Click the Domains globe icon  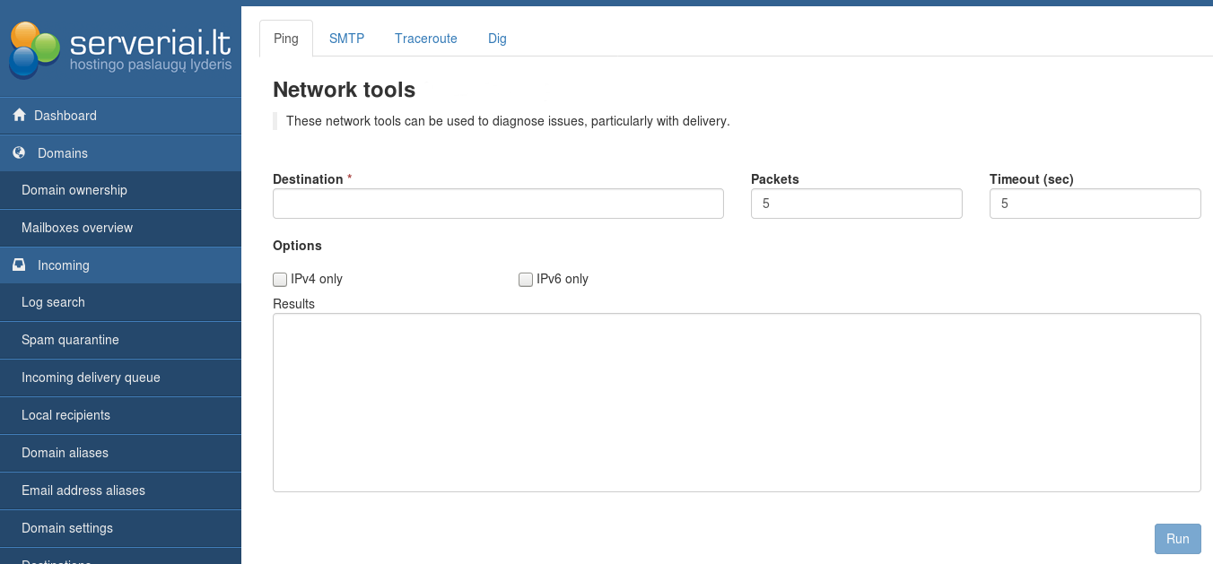click(x=19, y=153)
